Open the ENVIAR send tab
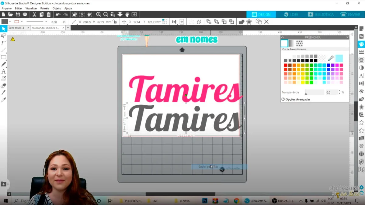Image resolution: width=365 pixels, height=205 pixels. coord(350,14)
